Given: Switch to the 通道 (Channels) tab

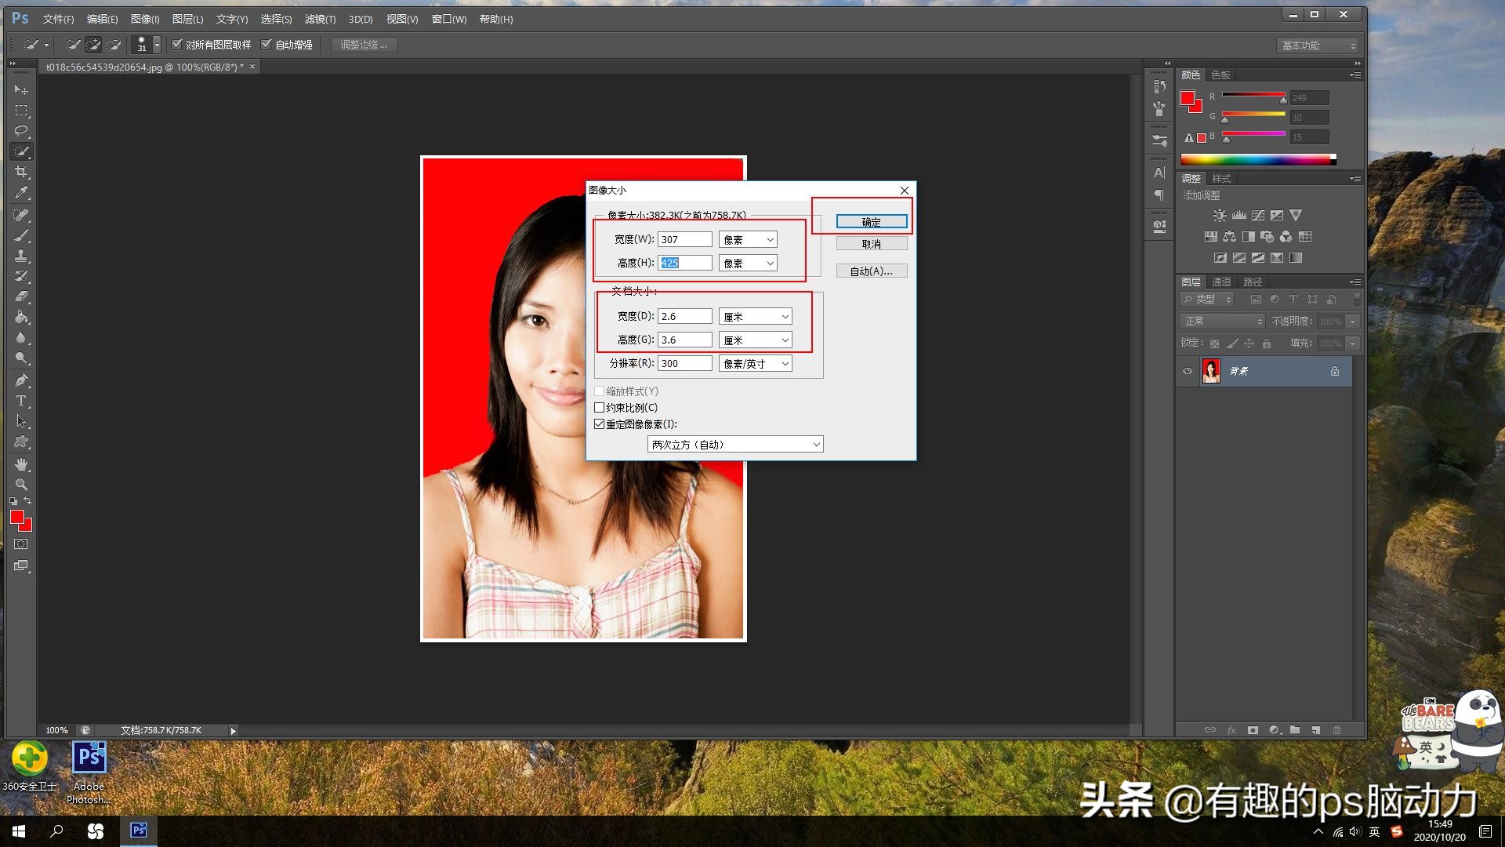Looking at the screenshot, I should [1221, 282].
